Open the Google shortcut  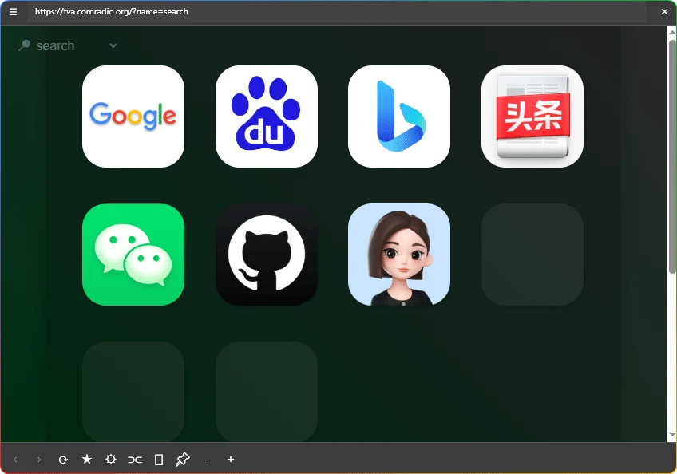[133, 116]
